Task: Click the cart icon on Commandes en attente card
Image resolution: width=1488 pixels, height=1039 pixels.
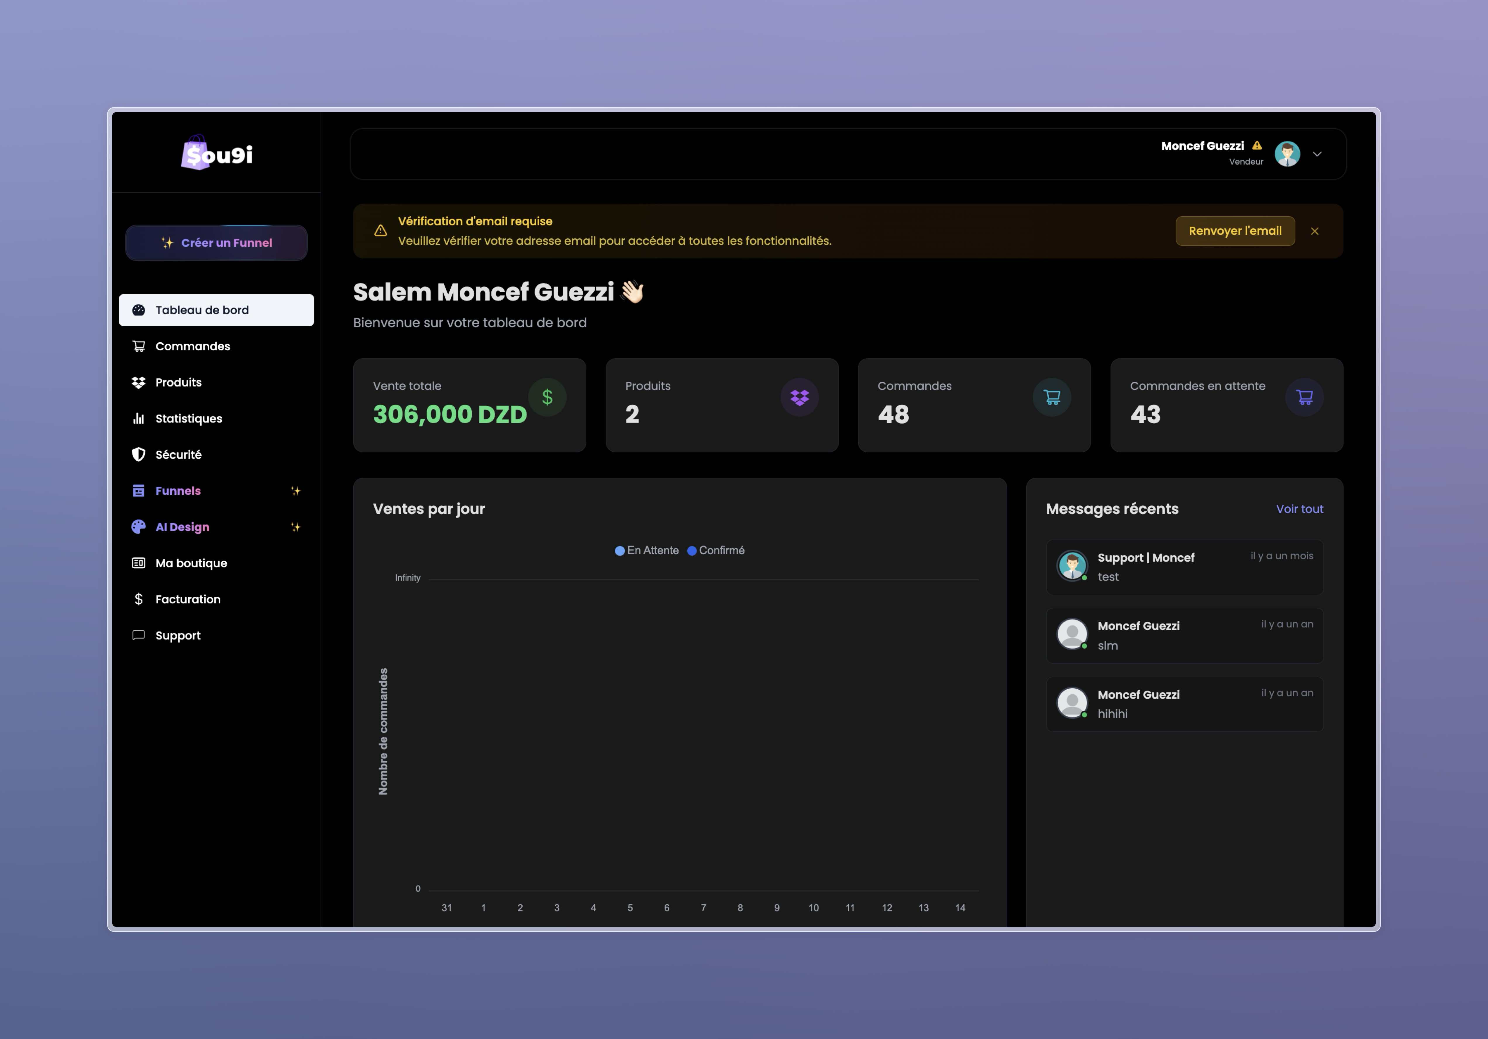Action: pos(1304,397)
